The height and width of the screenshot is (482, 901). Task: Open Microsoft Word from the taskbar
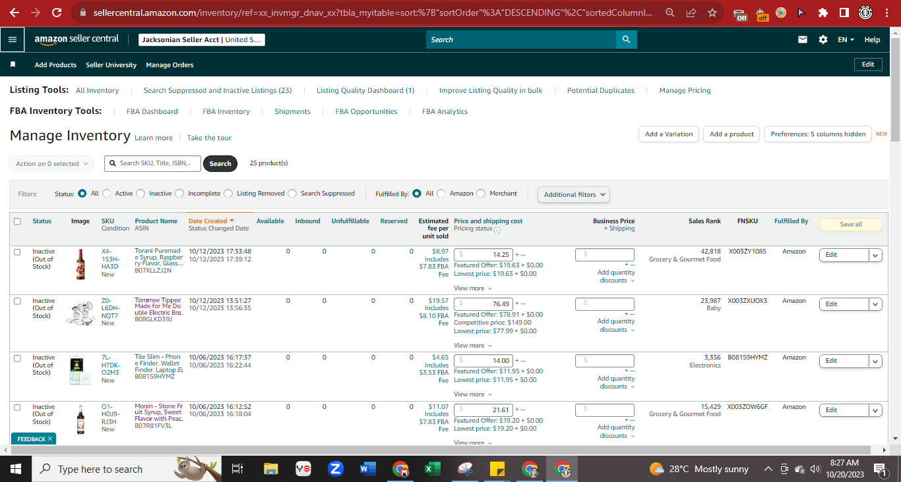pos(367,469)
